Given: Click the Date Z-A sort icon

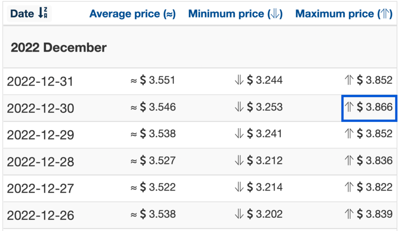Looking at the screenshot, I should tap(43, 13).
